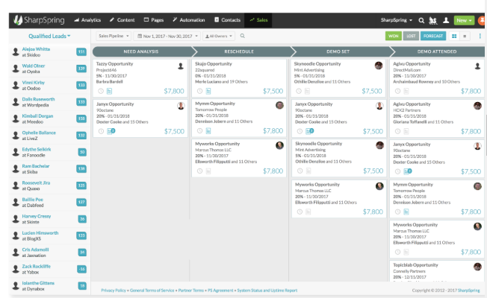This screenshot has width=487, height=298.
Task: Open the Tazzy Opportunity card title
Action: [x=114, y=64]
